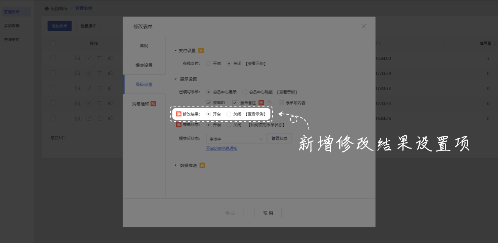Open the 常规 tab in the dialog

[144, 46]
